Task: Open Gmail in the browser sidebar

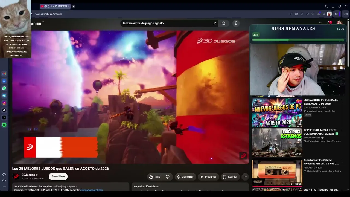Action: point(4,74)
